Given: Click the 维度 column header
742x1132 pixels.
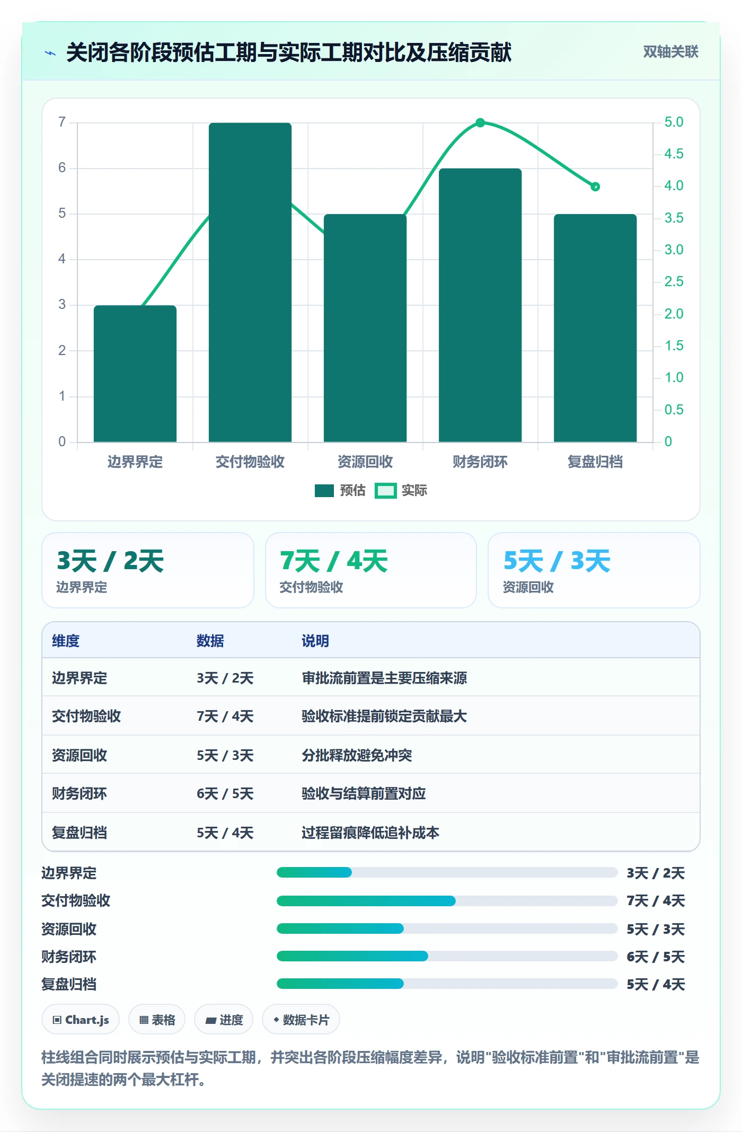Looking at the screenshot, I should (x=66, y=641).
